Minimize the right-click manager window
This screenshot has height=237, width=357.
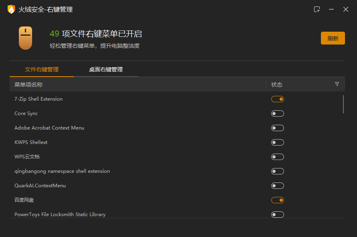[331, 9]
